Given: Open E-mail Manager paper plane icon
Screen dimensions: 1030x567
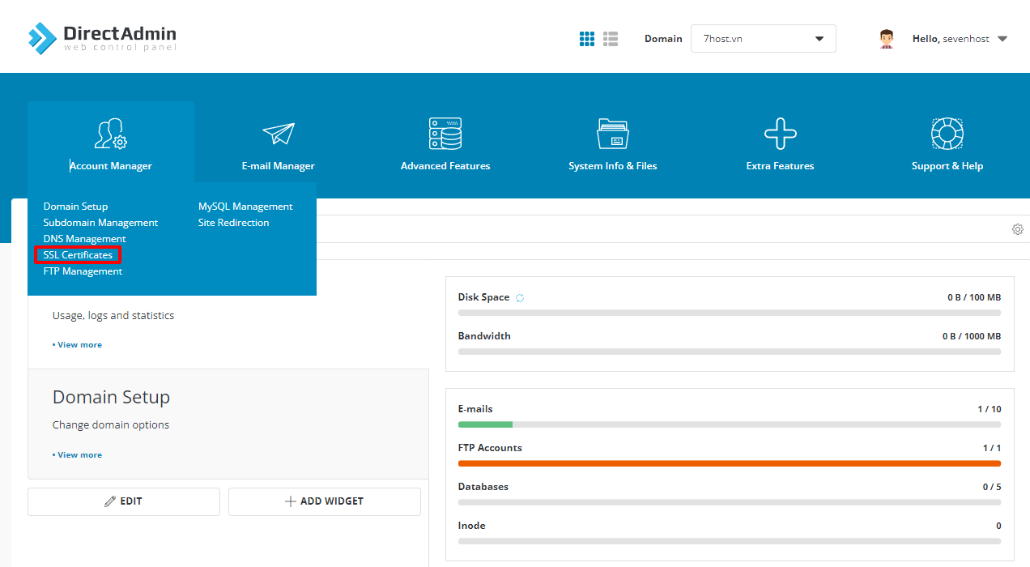Looking at the screenshot, I should coord(279,134).
